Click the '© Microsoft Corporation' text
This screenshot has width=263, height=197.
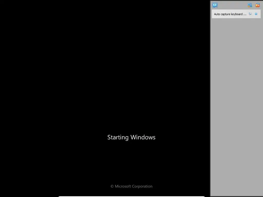pos(131,186)
